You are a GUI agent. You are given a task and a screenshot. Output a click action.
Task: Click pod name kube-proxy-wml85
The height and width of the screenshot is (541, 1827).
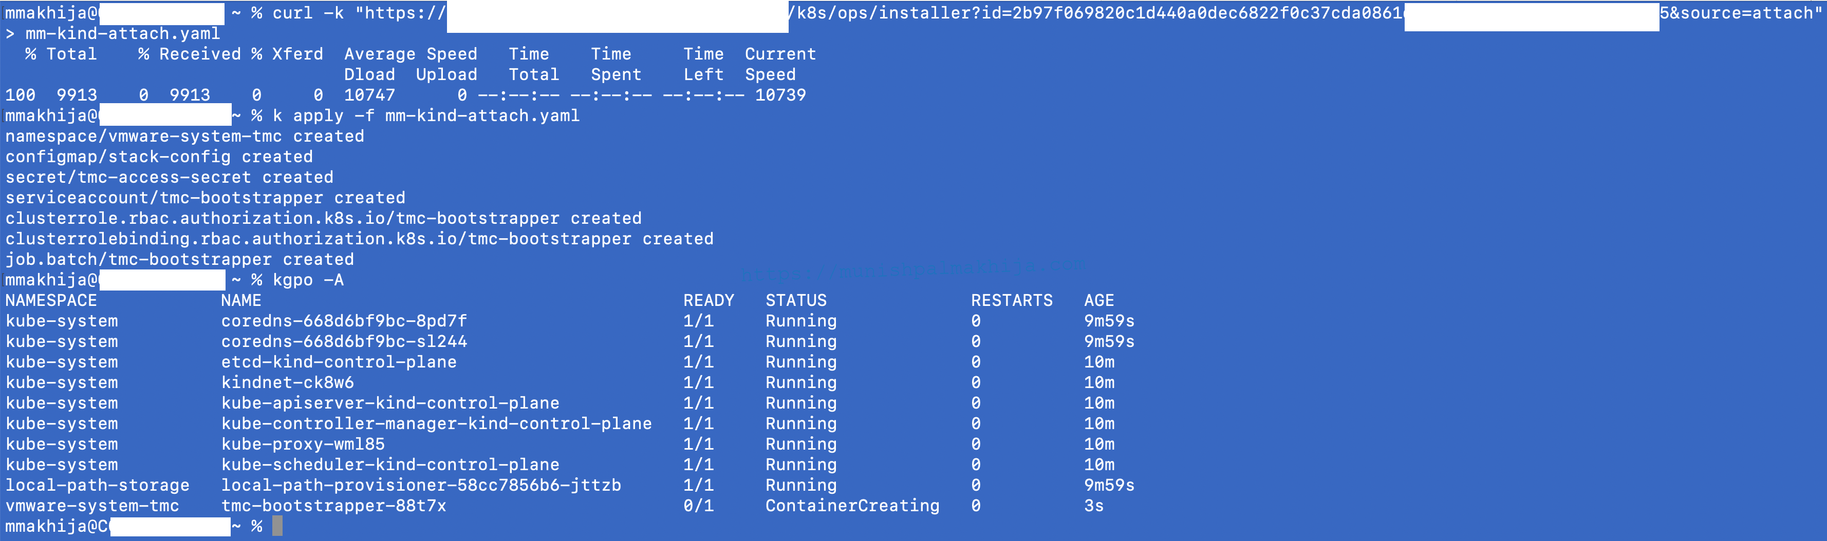(303, 445)
